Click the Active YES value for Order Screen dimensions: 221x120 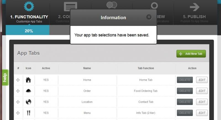point(46,91)
